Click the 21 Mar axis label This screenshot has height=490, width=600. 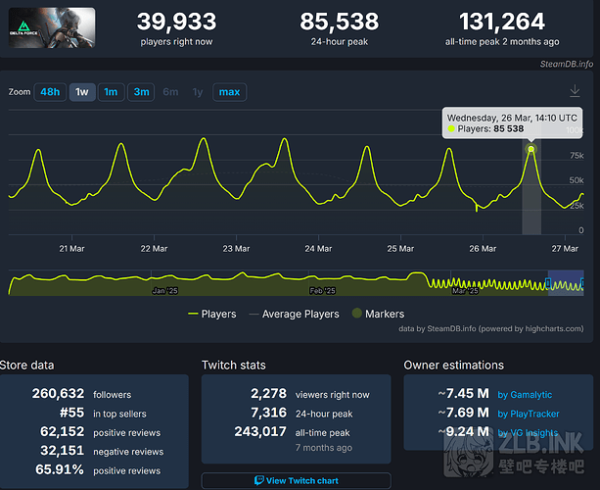pyautogui.click(x=71, y=249)
